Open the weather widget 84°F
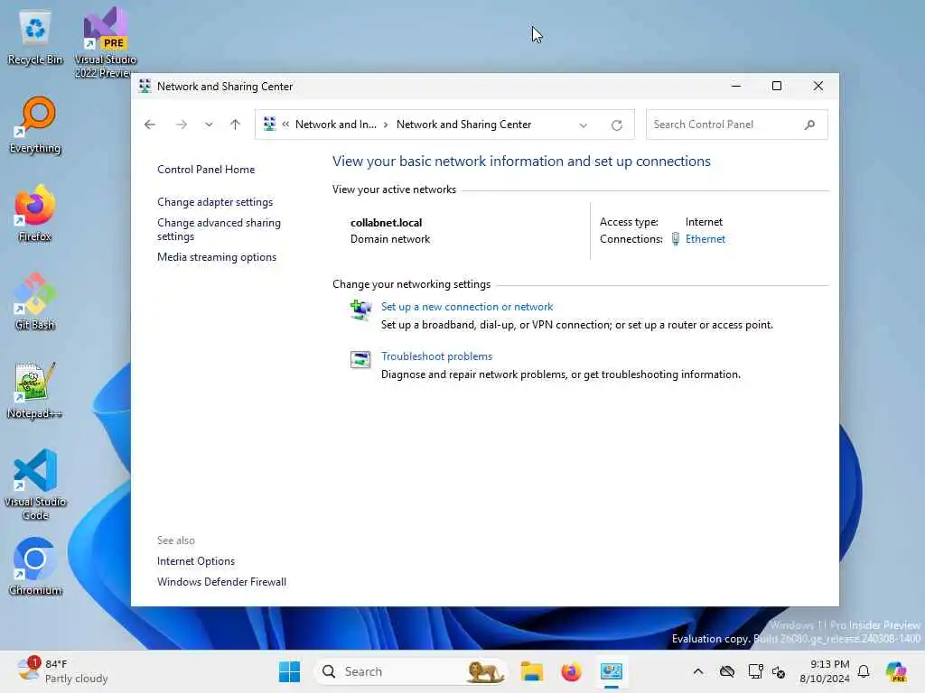The height and width of the screenshot is (693, 925). (x=63, y=671)
